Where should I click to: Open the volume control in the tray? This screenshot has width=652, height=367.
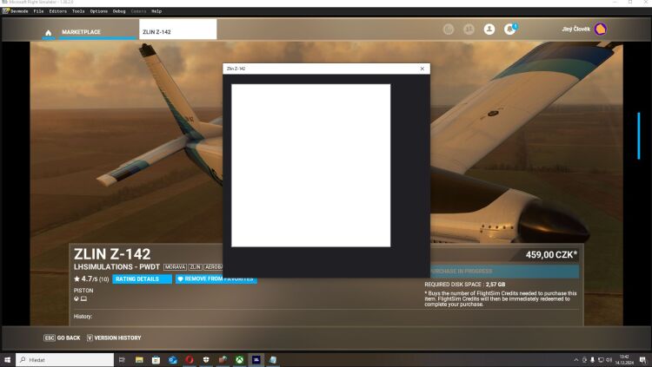point(609,360)
